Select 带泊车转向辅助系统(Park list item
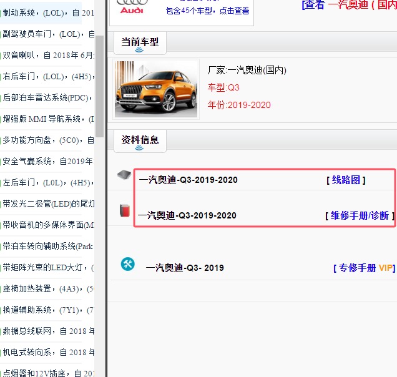 click(47, 246)
